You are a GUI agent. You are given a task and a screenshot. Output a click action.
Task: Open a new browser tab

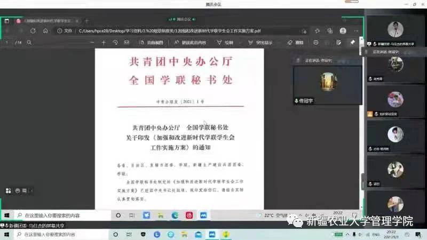(87, 21)
